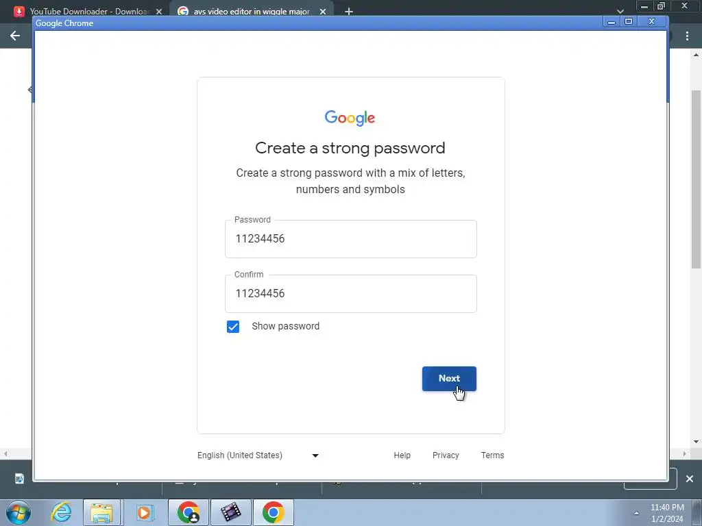Open the Privacy link

point(446,455)
